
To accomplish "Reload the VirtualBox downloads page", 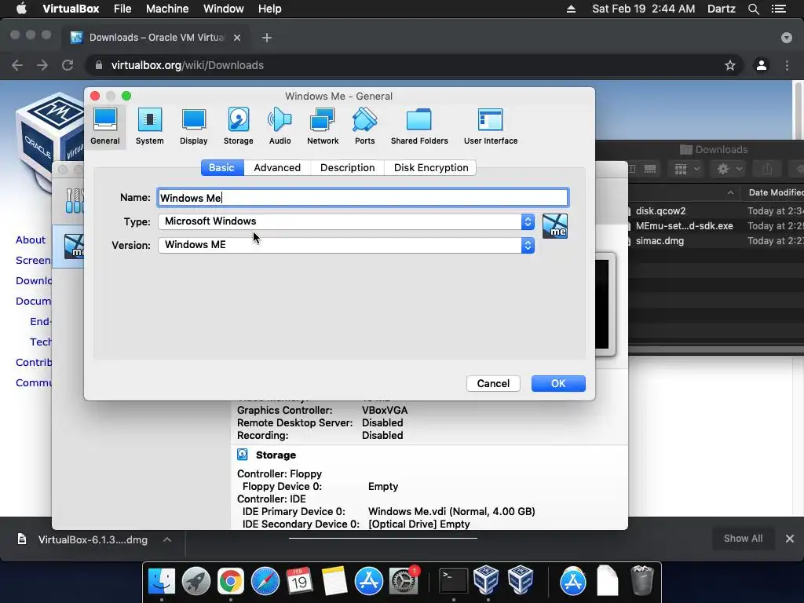I will click(68, 65).
